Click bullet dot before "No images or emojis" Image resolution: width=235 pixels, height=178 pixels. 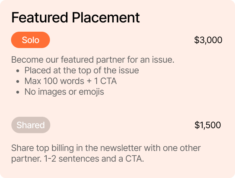(18, 92)
